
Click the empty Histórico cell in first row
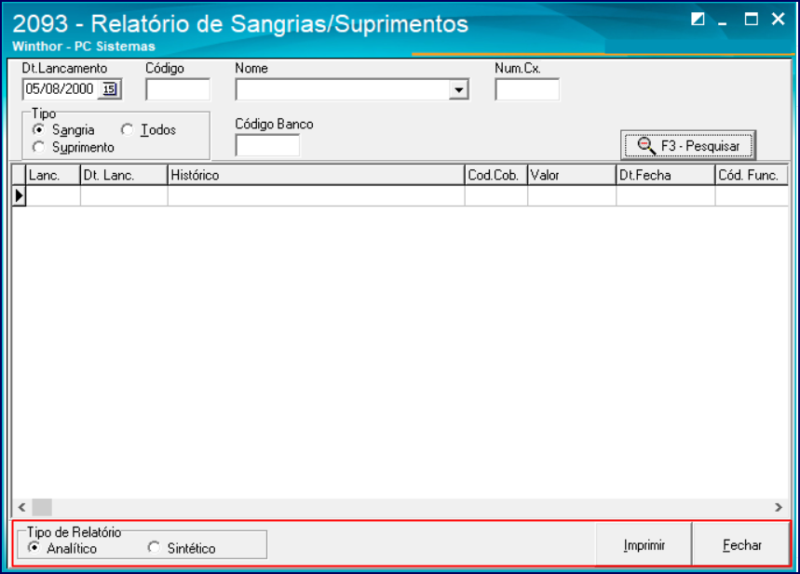pos(317,195)
